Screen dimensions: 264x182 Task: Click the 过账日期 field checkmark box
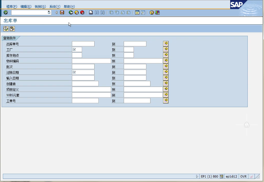(x=75, y=72)
